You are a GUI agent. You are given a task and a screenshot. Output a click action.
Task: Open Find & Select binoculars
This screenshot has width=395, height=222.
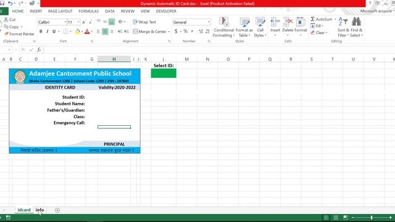click(x=356, y=27)
